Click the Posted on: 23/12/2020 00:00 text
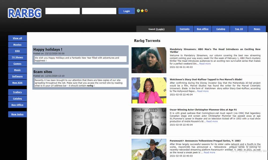 click(x=49, y=54)
